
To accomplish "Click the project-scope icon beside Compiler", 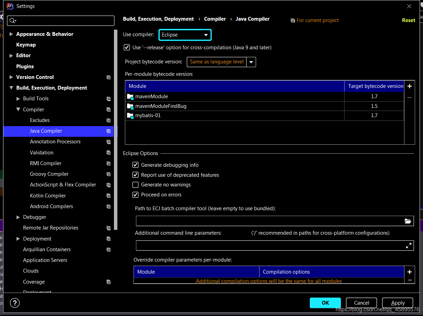I will [x=109, y=110].
